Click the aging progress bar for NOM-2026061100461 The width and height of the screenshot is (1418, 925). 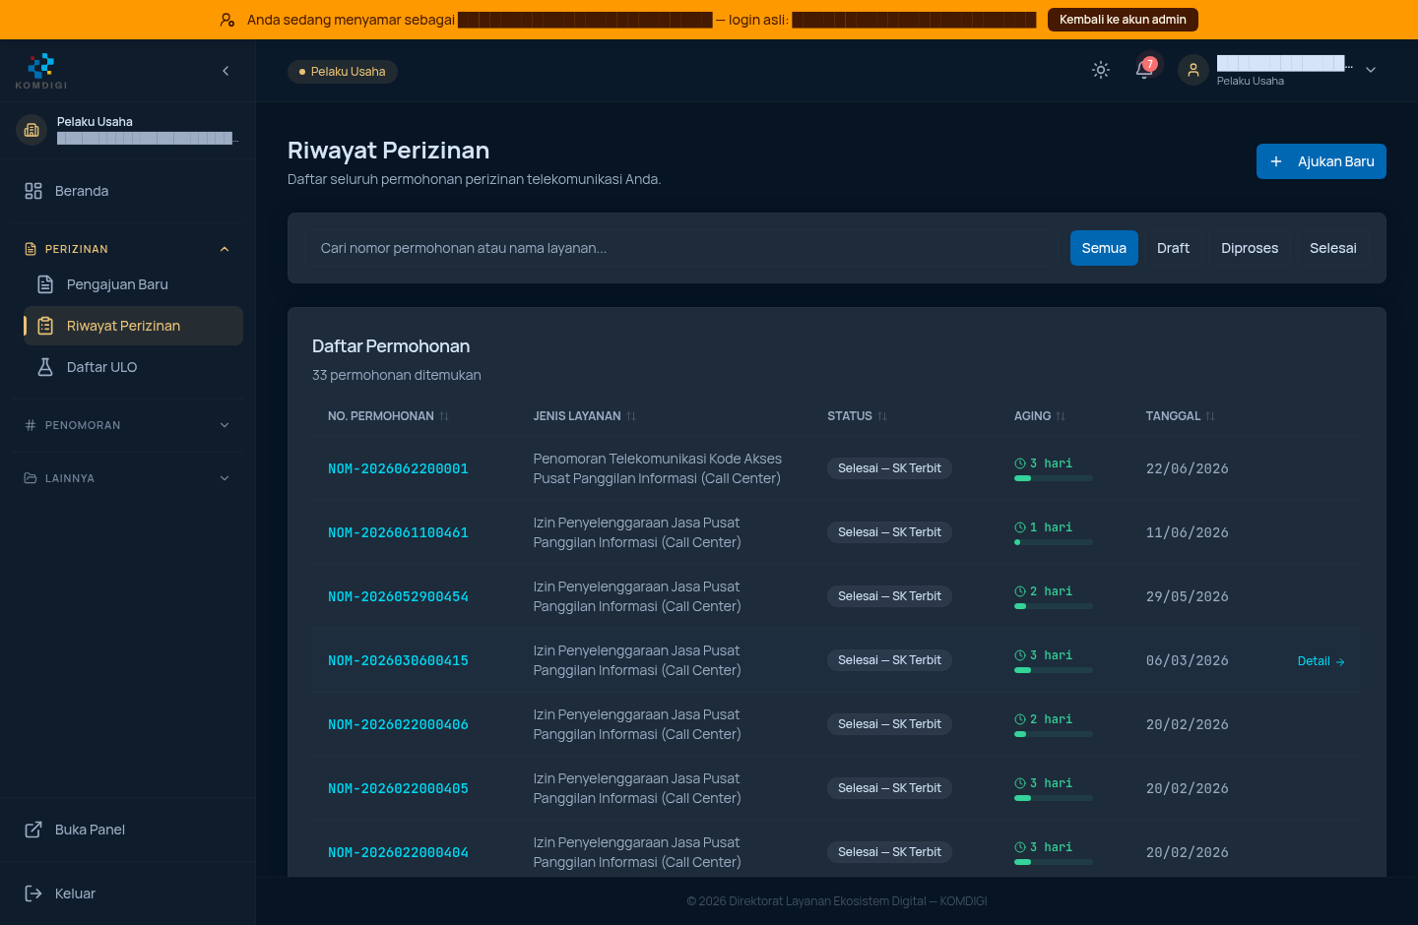pyautogui.click(x=1054, y=542)
